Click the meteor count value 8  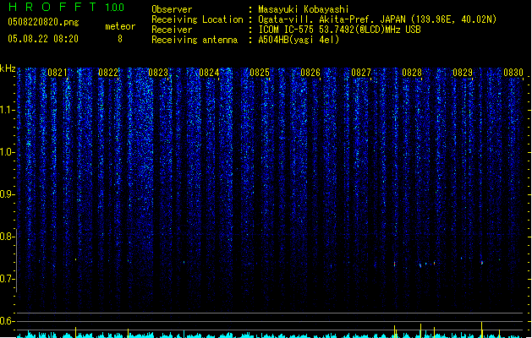point(120,39)
